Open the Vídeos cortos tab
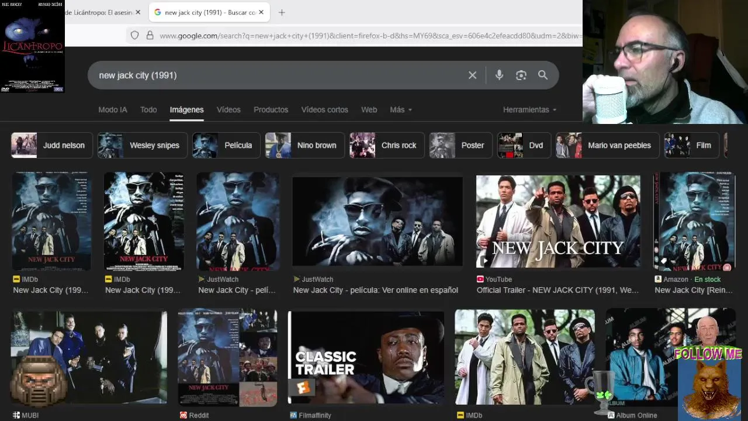The width and height of the screenshot is (748, 421). point(324,109)
